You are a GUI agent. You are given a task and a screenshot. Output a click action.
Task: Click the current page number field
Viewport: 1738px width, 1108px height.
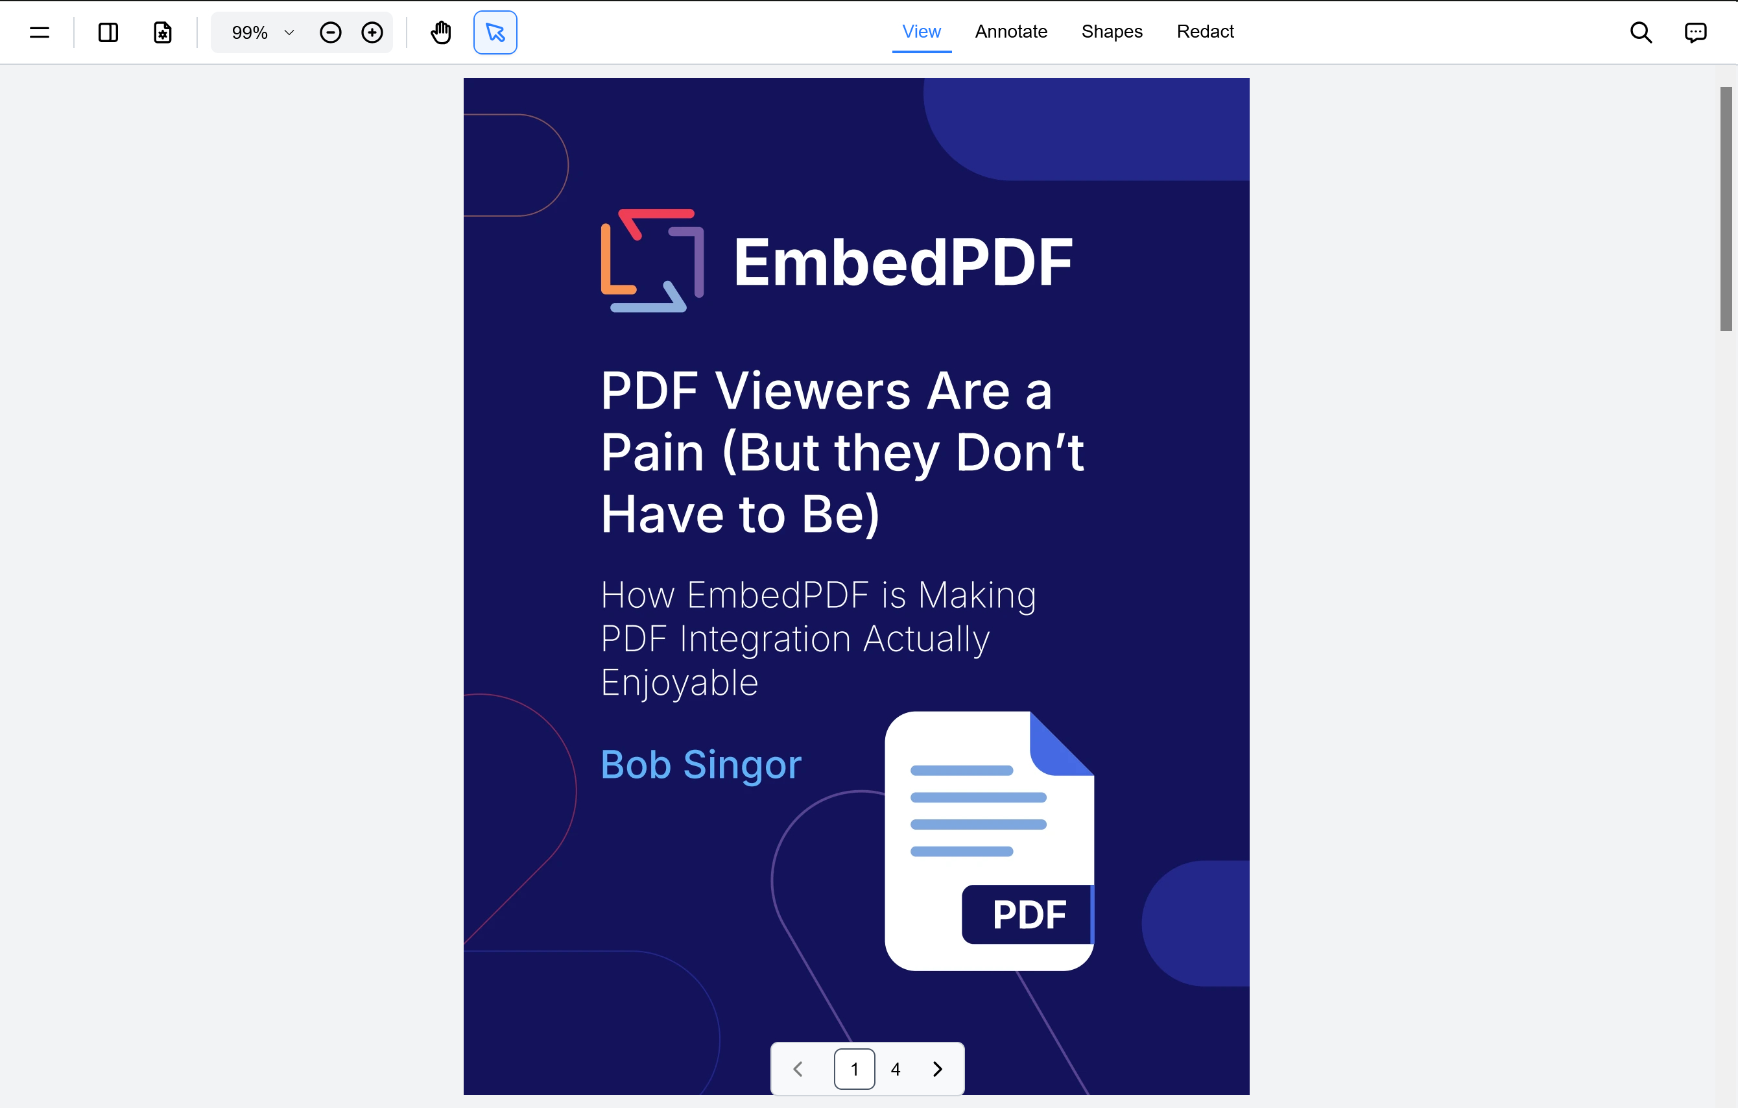(x=855, y=1069)
